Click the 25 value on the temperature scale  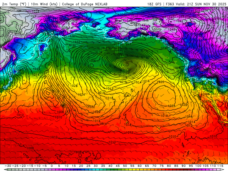coord(88,166)
